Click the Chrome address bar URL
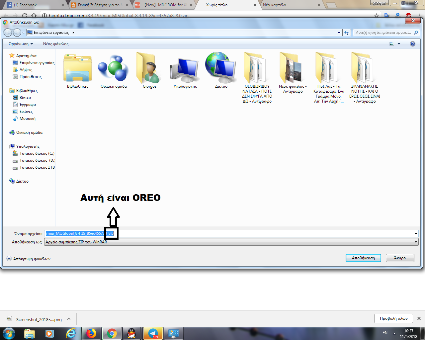Screen dimensions: 425x340 pos(119,16)
